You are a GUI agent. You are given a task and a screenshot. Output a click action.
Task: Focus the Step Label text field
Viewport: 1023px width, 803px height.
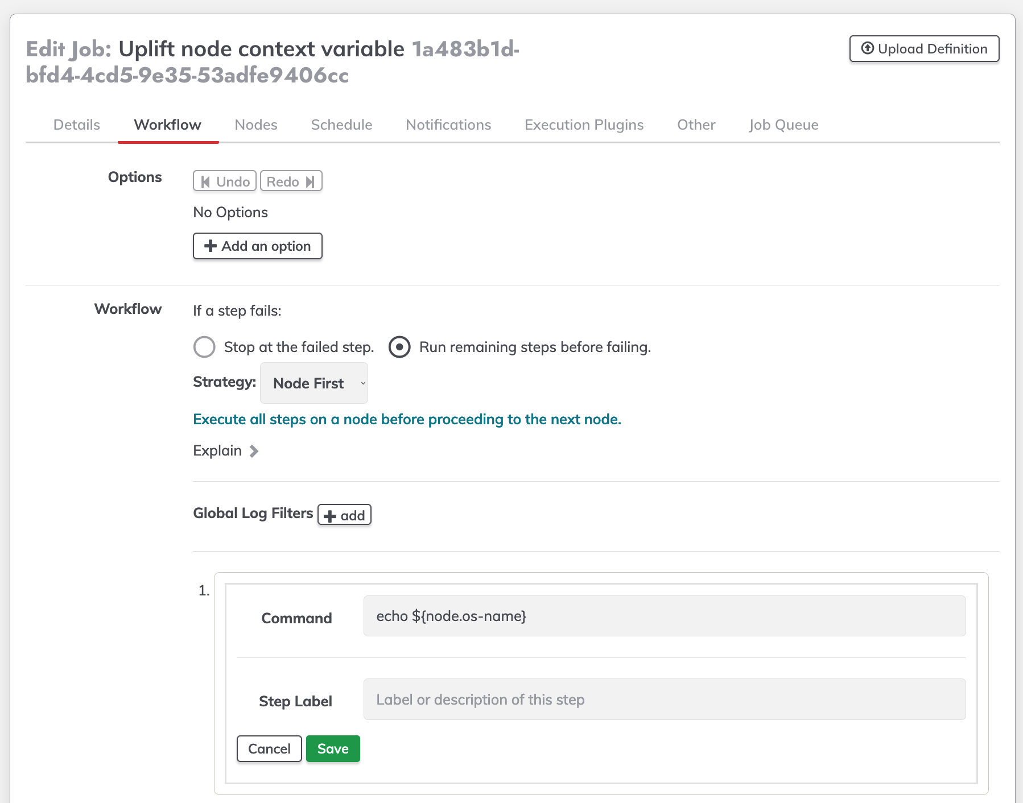coord(665,699)
